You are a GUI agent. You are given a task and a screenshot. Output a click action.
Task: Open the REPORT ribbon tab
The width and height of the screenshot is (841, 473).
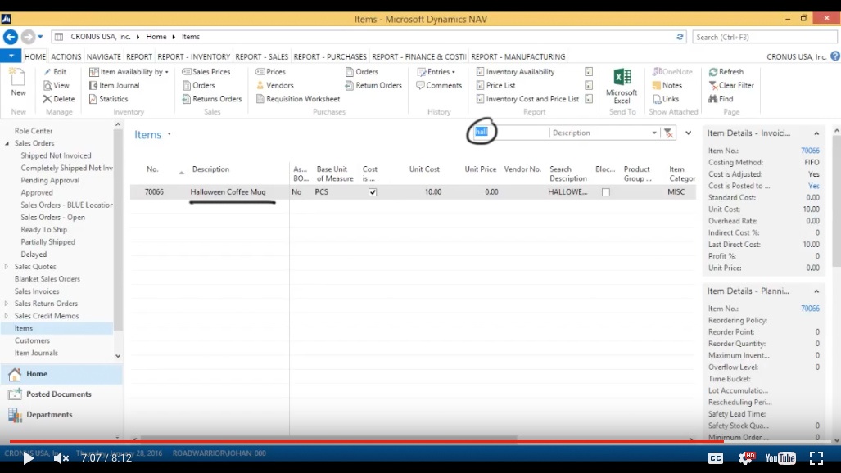click(x=139, y=56)
